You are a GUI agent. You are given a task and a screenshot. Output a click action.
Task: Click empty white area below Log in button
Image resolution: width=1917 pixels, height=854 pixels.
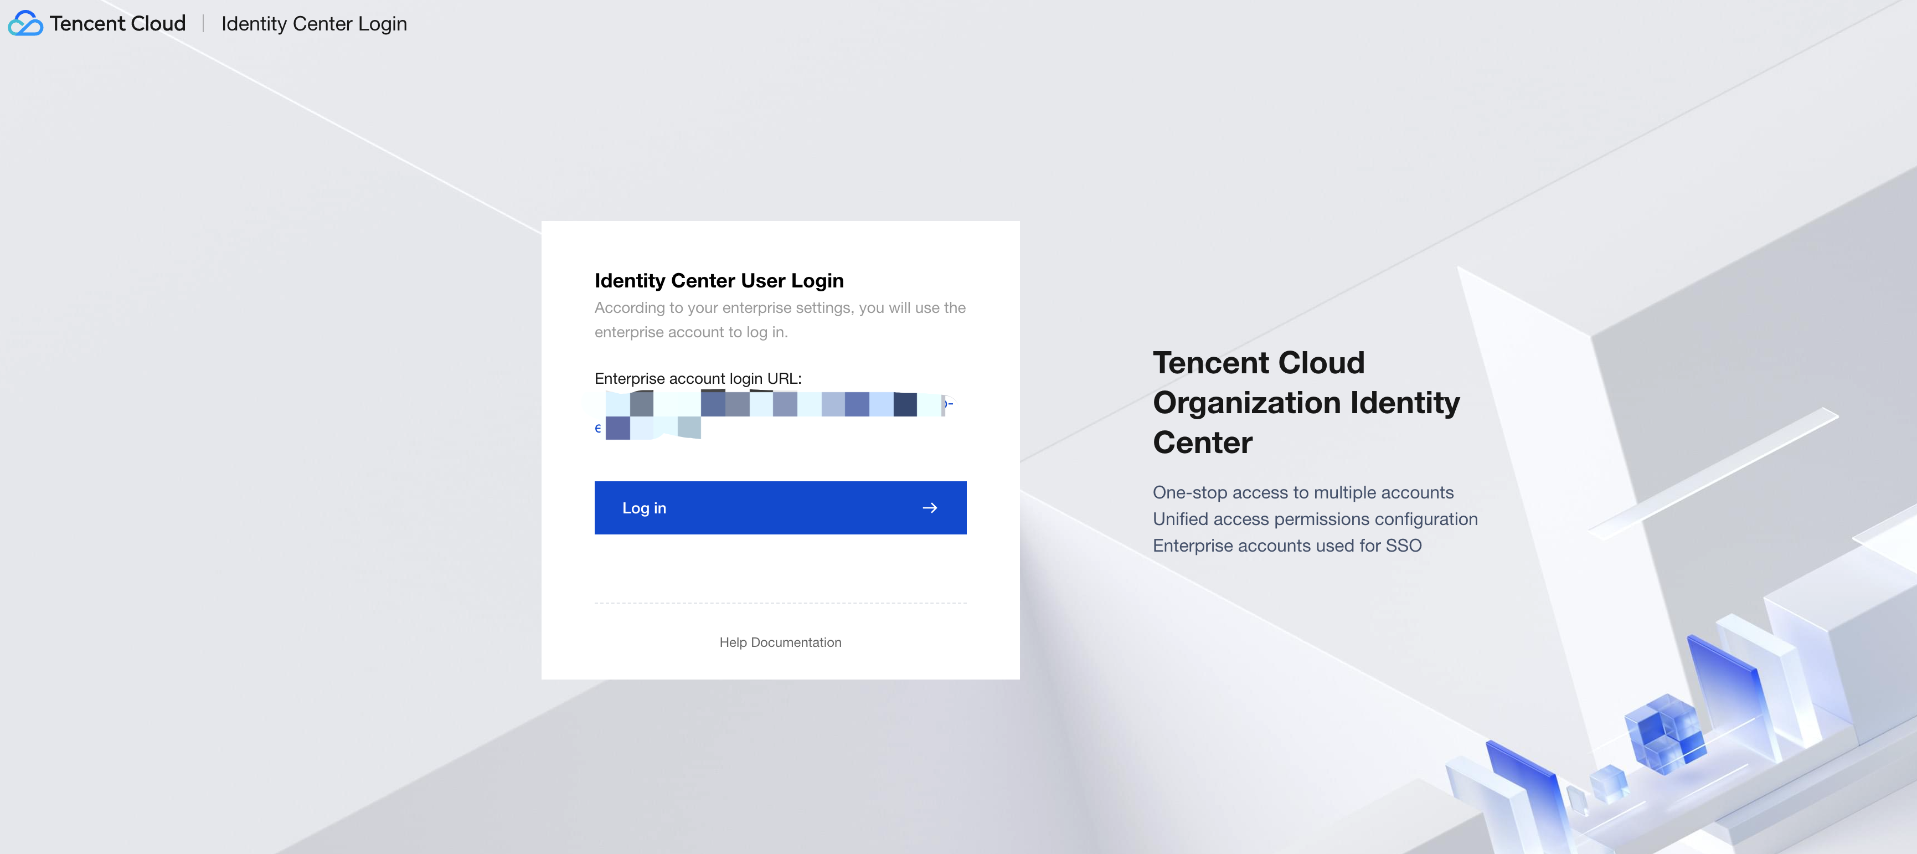pyautogui.click(x=780, y=567)
